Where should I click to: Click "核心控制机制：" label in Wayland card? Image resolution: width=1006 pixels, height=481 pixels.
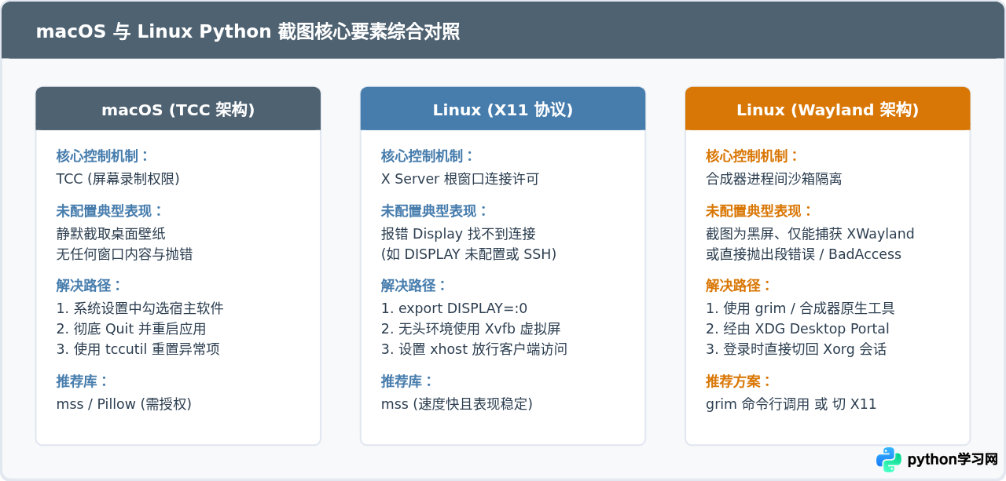753,155
